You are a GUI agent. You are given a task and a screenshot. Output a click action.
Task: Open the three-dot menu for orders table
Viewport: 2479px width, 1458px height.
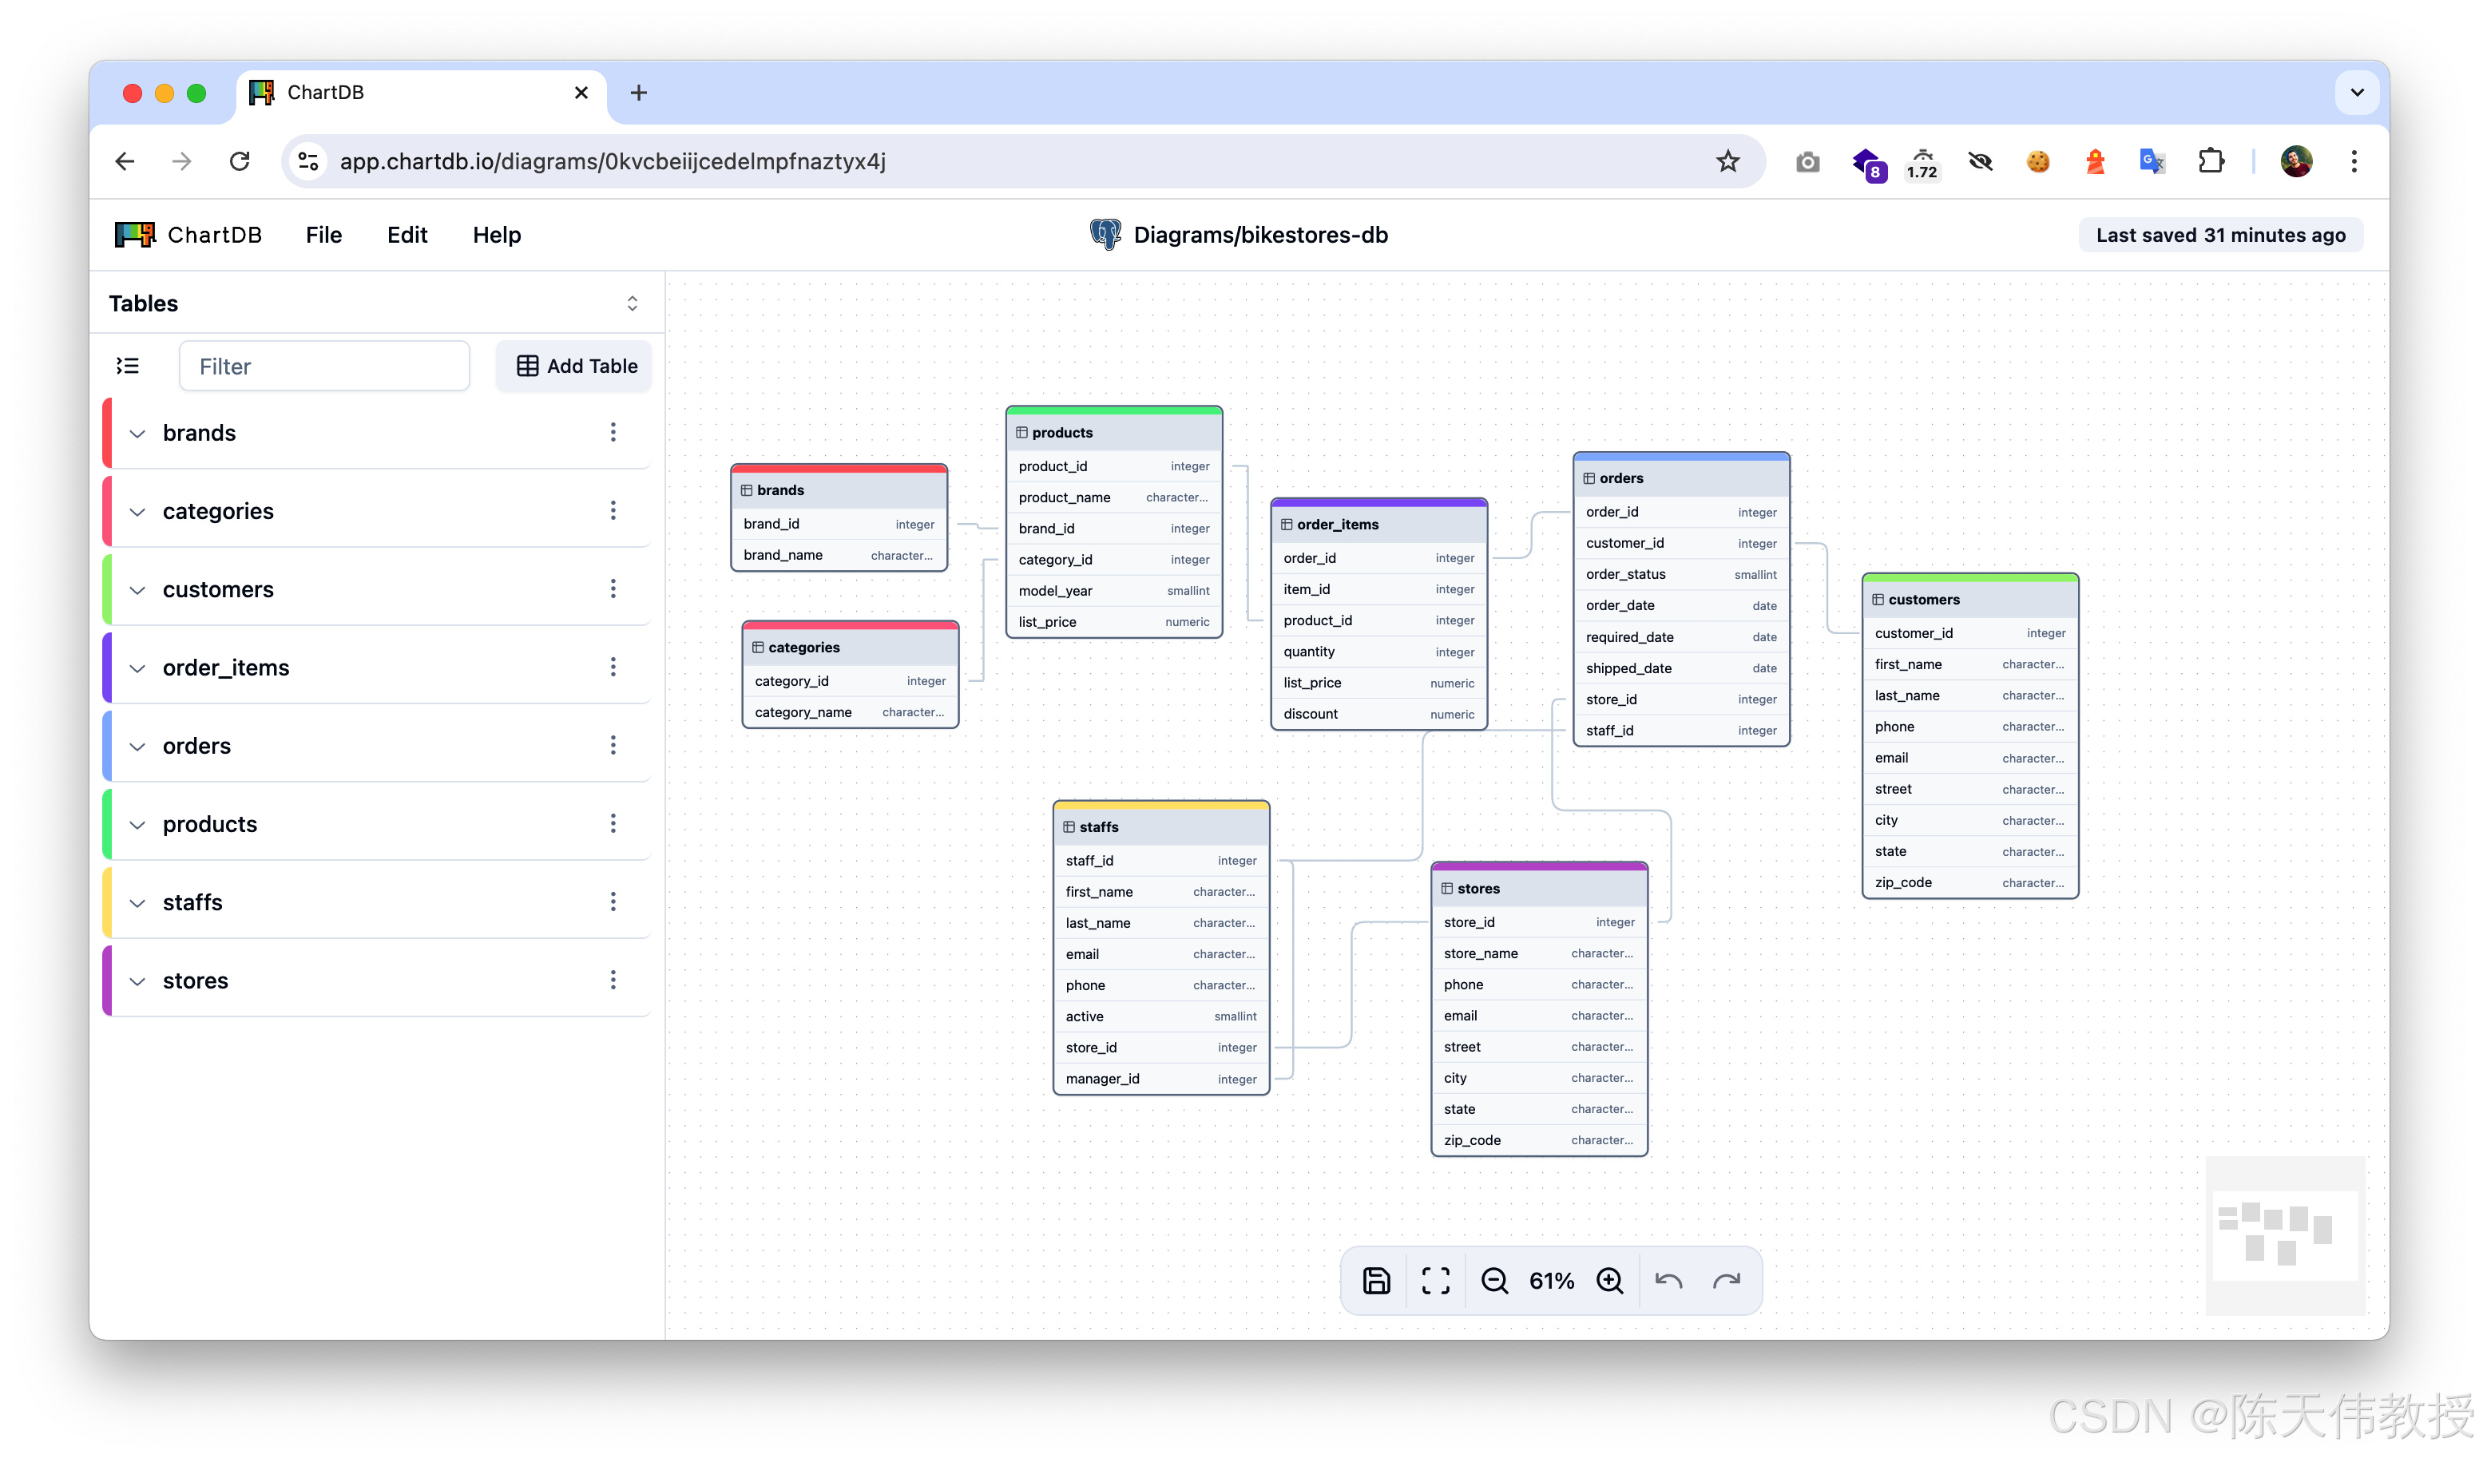(x=613, y=745)
